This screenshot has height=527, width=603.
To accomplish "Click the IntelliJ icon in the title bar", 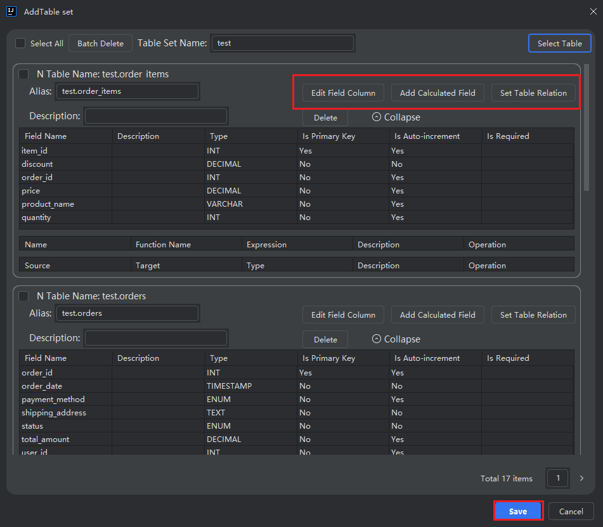I will [11, 11].
